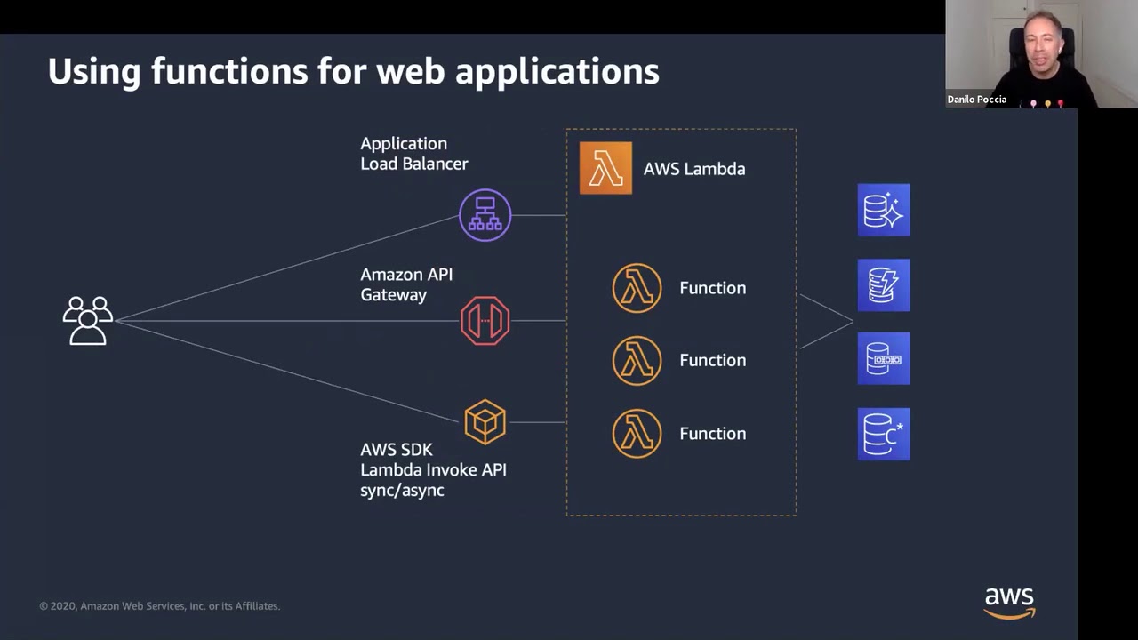
Task: Select the 'AWS Lambda' heading text
Action: [x=694, y=169]
